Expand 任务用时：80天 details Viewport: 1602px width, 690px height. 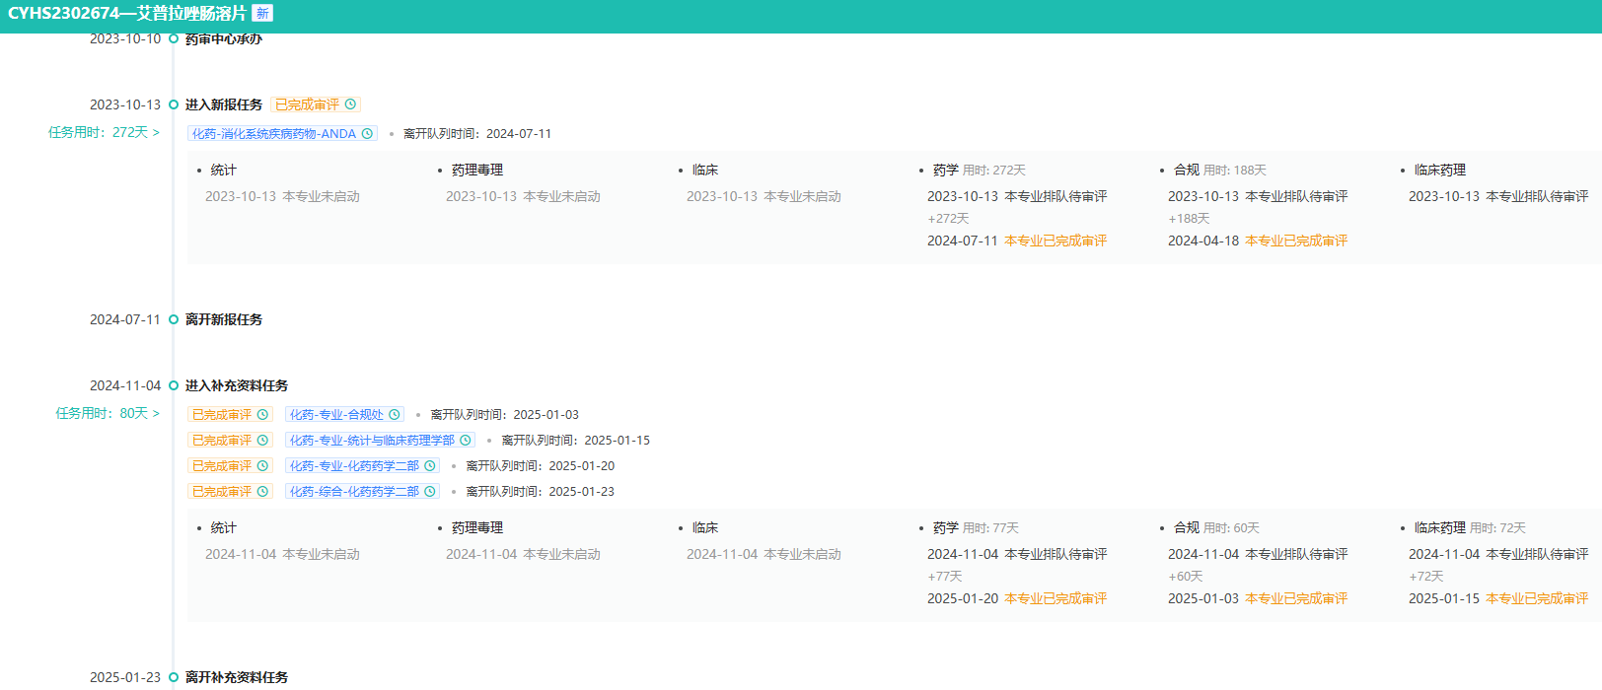[x=107, y=413]
